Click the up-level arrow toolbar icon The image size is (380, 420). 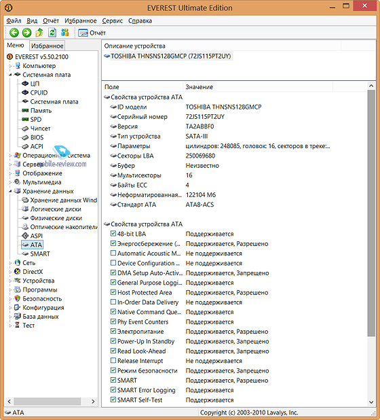click(39, 33)
